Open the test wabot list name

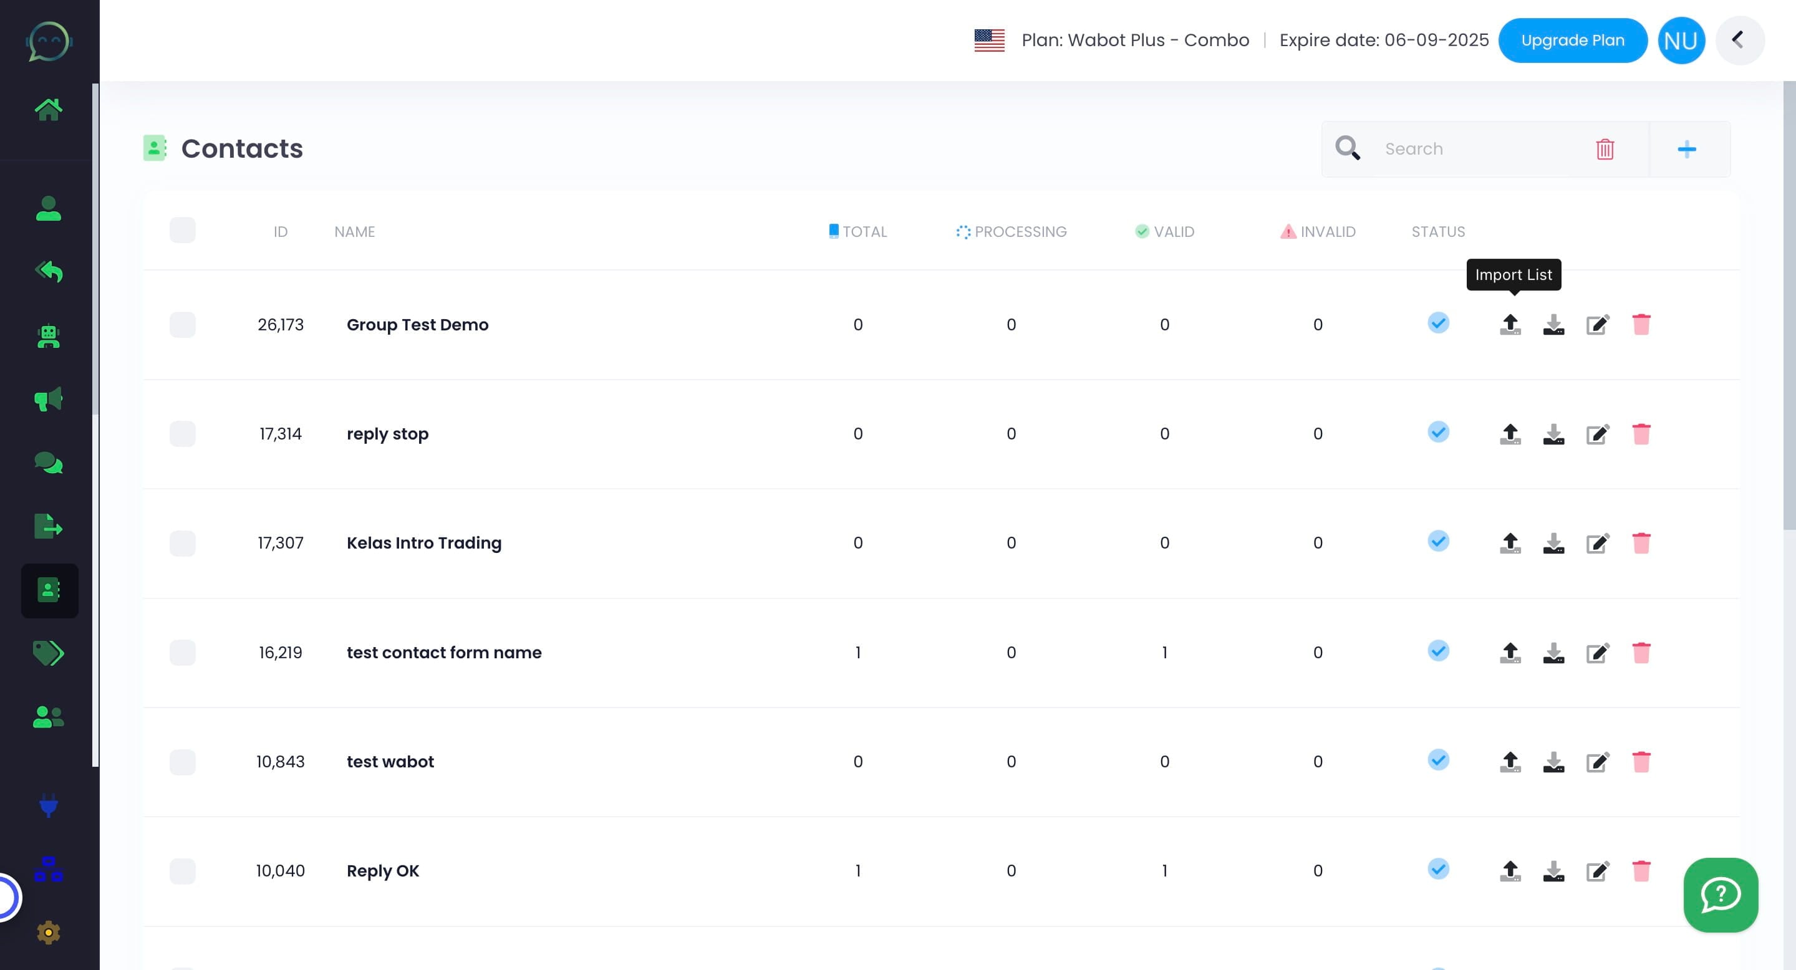(390, 762)
